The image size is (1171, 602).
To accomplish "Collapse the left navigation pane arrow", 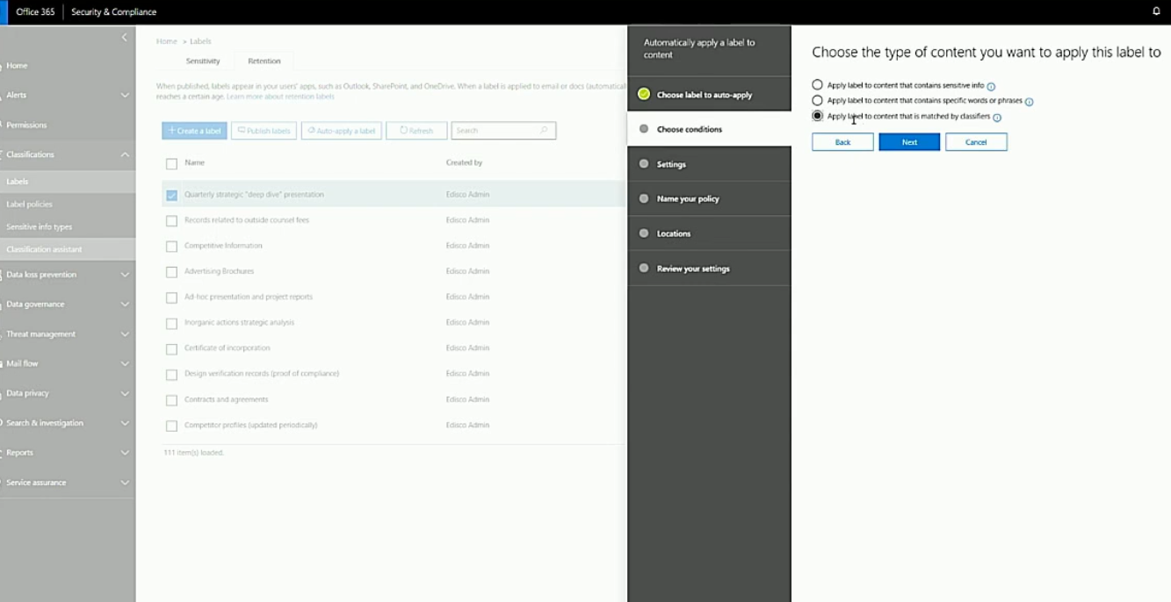I will pos(124,38).
